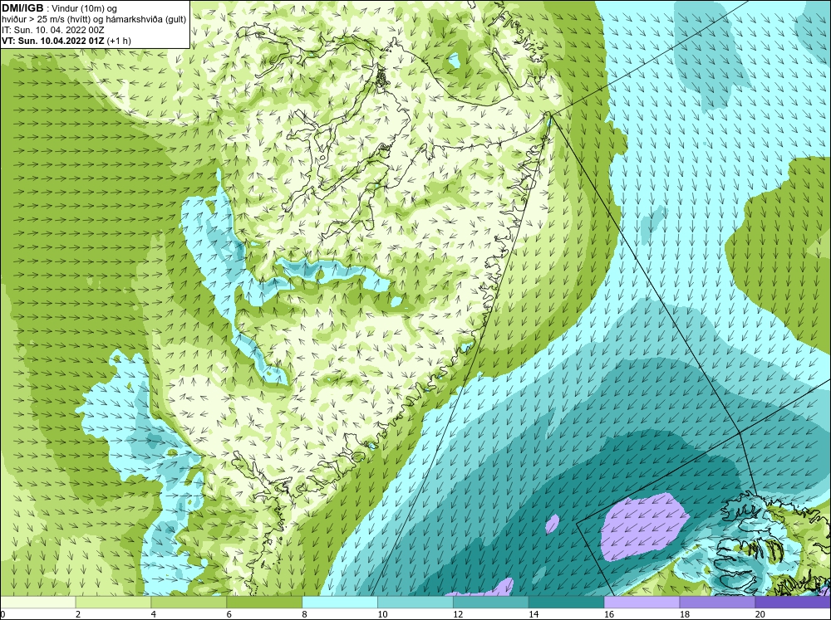831x620 pixels.
Task: Click the 'IT: Sun. 10. 04. 2022 00Z' line
Action: [x=53, y=30]
